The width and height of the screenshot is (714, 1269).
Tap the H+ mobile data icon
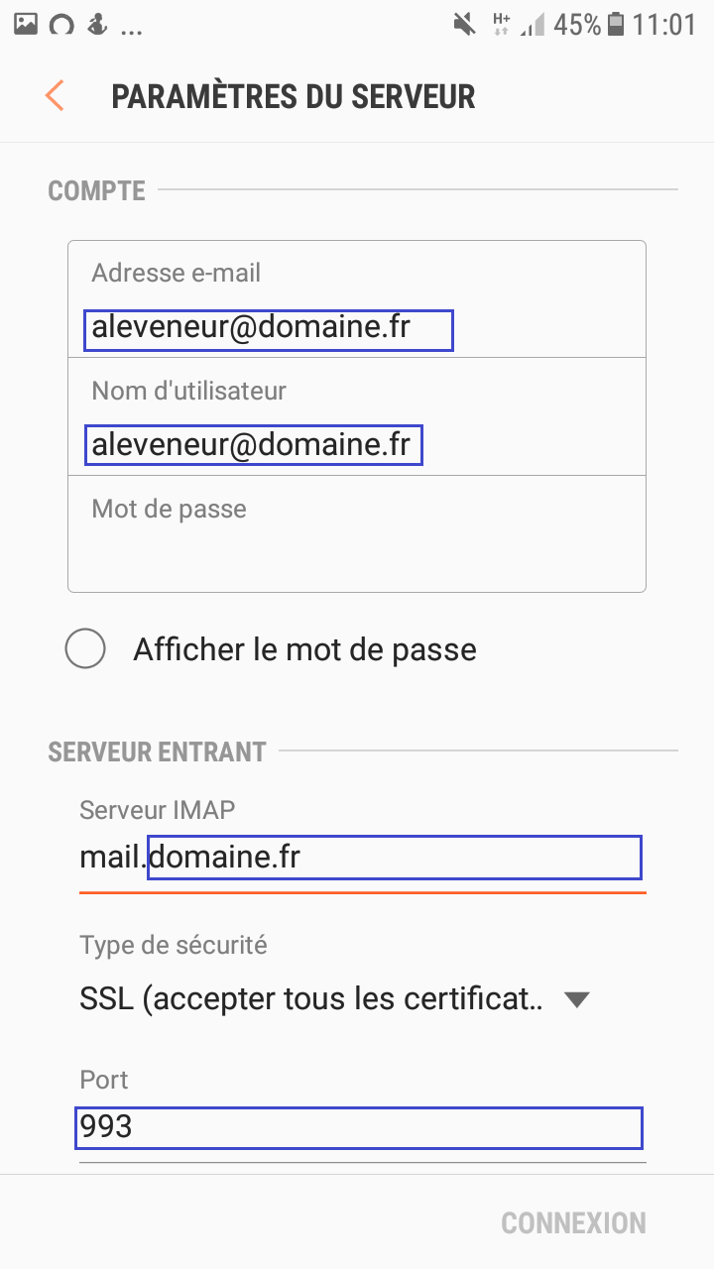click(502, 24)
